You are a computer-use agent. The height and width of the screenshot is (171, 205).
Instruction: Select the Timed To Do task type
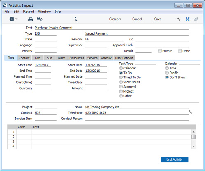(x=121, y=78)
